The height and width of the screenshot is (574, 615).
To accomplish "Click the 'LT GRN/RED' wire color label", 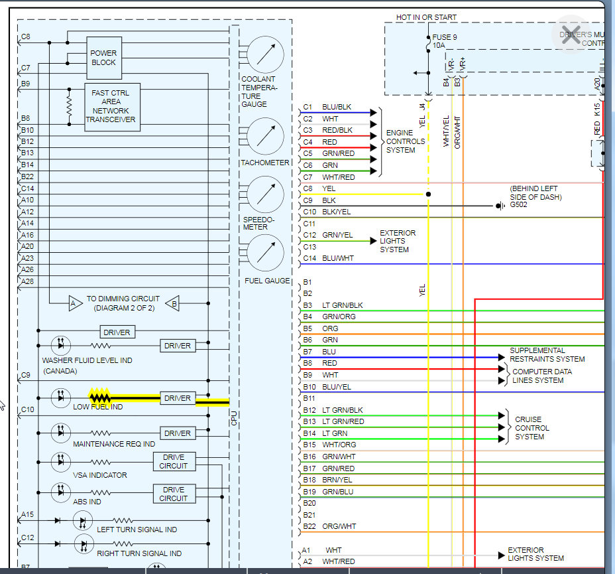I will coord(343,421).
